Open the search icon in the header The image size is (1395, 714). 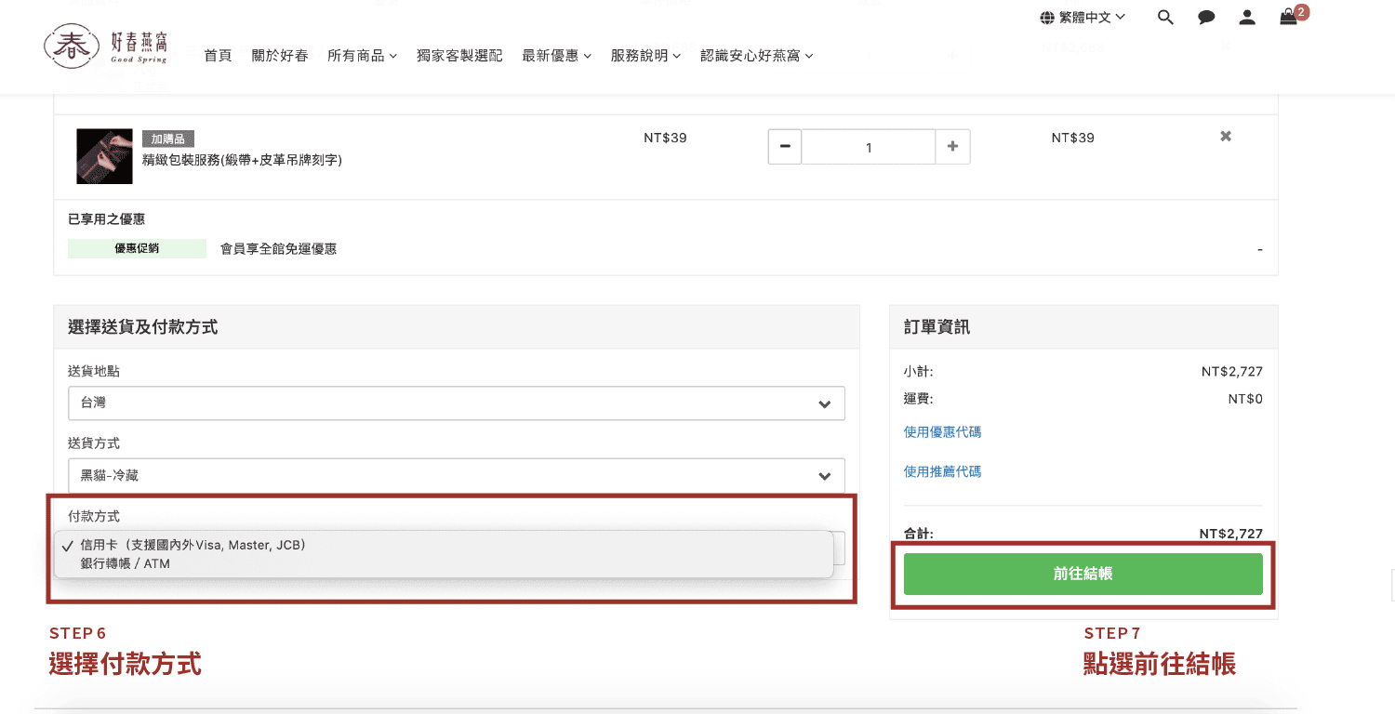(1165, 17)
